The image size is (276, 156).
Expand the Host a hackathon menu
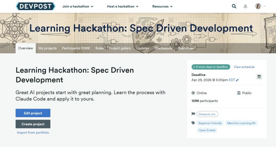[x=123, y=7]
